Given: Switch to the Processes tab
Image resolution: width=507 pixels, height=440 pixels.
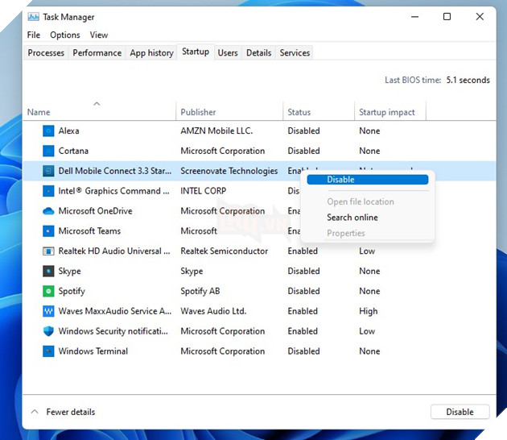Looking at the screenshot, I should [46, 52].
